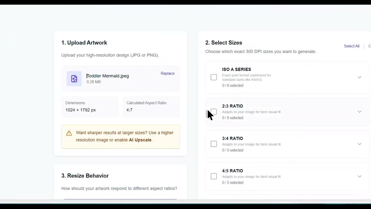Expand the 2:3 RATIO size list

[359, 112]
